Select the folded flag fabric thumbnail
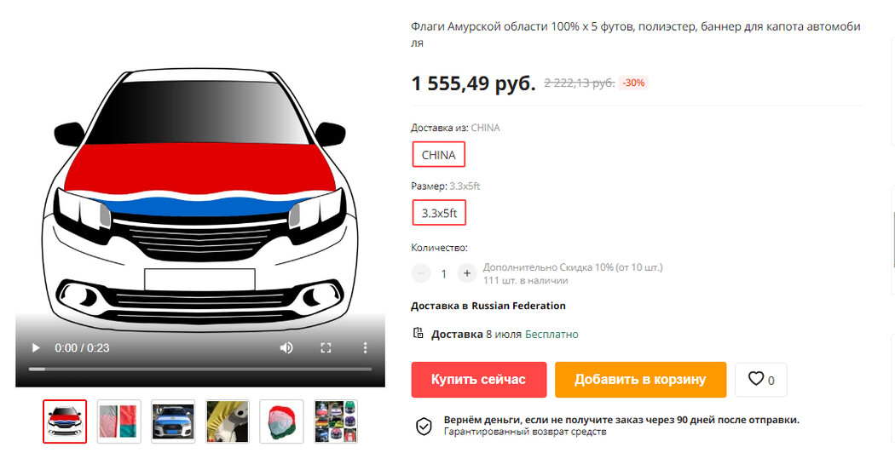The height and width of the screenshot is (470, 895). tap(118, 421)
